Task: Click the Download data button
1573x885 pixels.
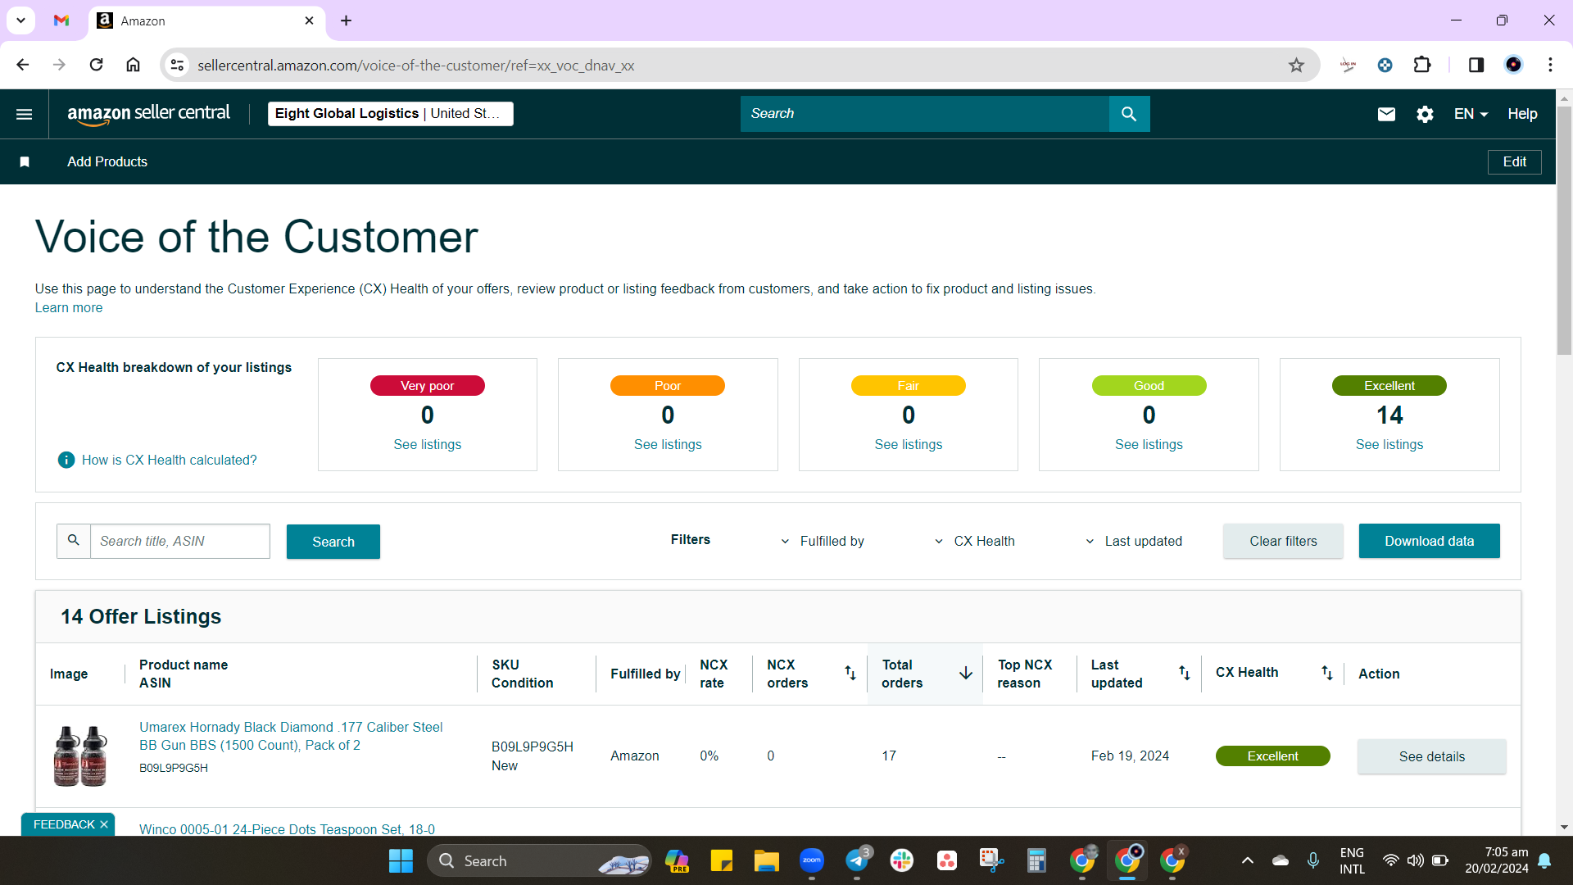Action: pyautogui.click(x=1429, y=541)
